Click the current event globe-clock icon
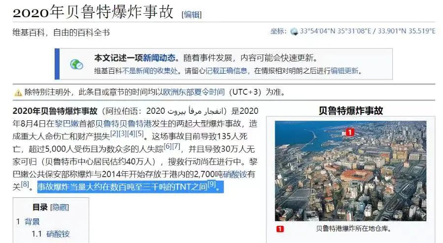 76,64
